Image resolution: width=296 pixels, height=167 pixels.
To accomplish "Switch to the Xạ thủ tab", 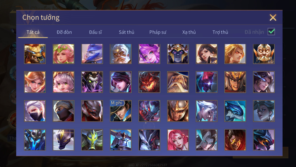I will (189, 32).
